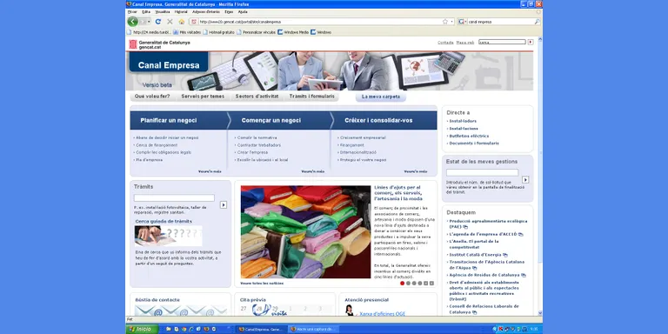Open the Mes visitades bookmark folder
This screenshot has width=668, height=334.
187,32
